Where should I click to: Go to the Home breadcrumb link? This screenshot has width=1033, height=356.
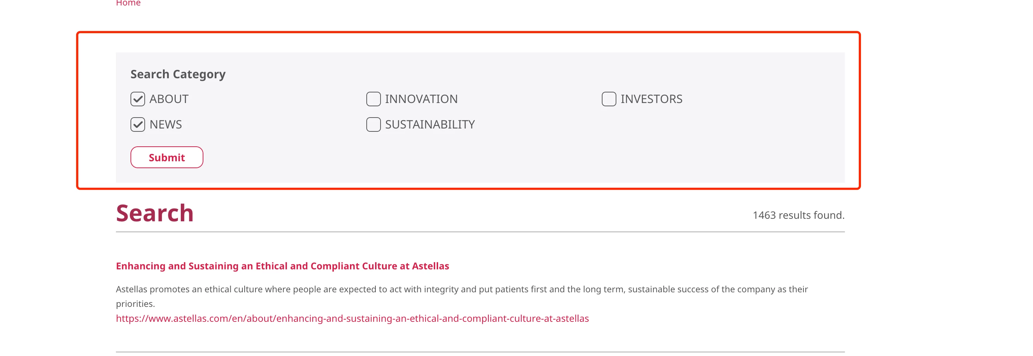click(128, 3)
